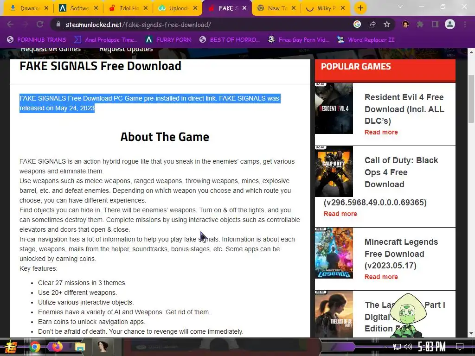Open File Explorer from the taskbar
This screenshot has height=356, width=475.
[80, 347]
